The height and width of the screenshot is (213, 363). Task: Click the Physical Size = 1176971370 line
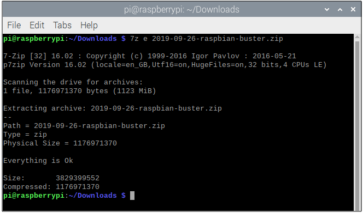60,143
